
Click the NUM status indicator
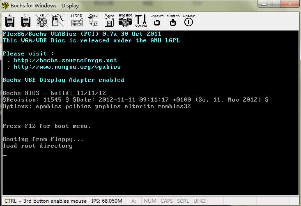coord(150,201)
